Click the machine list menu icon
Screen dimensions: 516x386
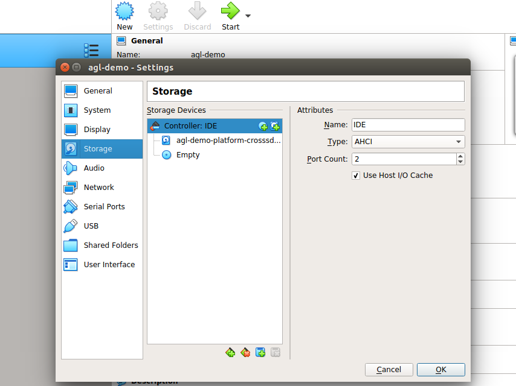(x=91, y=51)
